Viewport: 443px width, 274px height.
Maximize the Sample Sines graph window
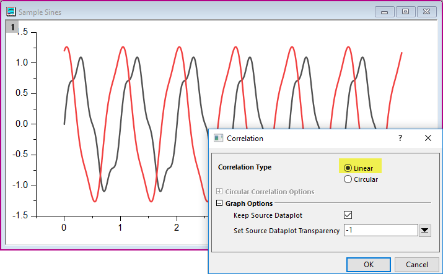[x=406, y=11]
